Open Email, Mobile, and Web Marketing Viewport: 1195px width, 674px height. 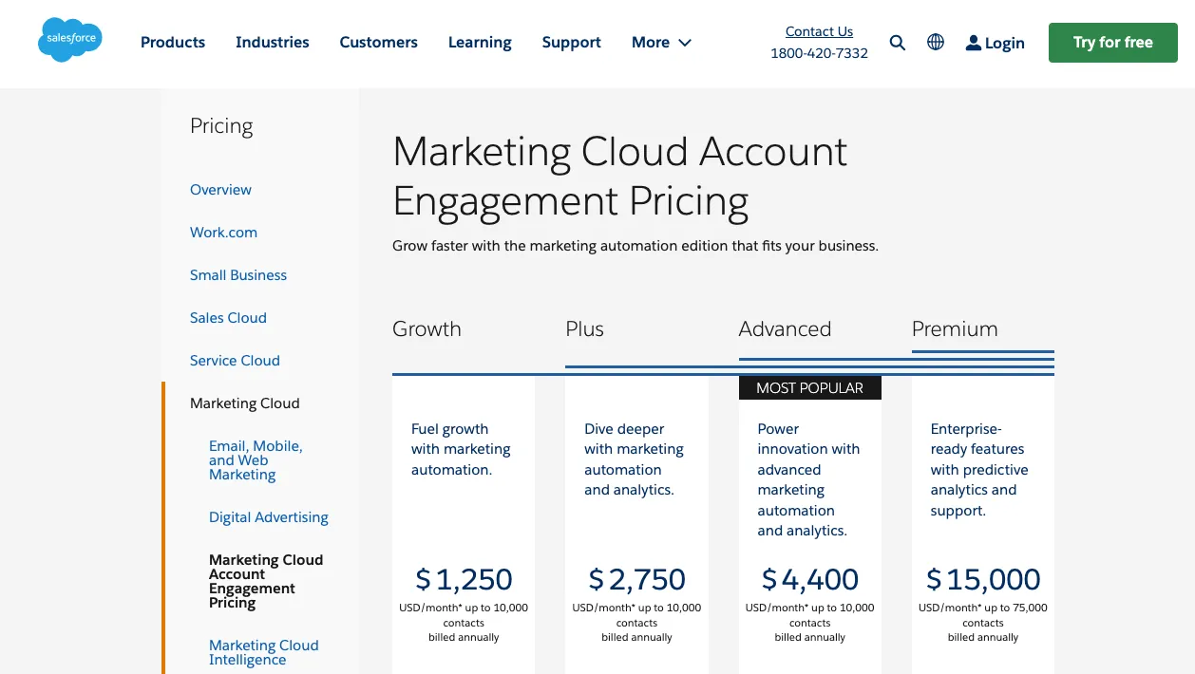coord(256,460)
